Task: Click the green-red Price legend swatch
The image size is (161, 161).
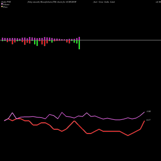Action: click(x=2, y=6)
